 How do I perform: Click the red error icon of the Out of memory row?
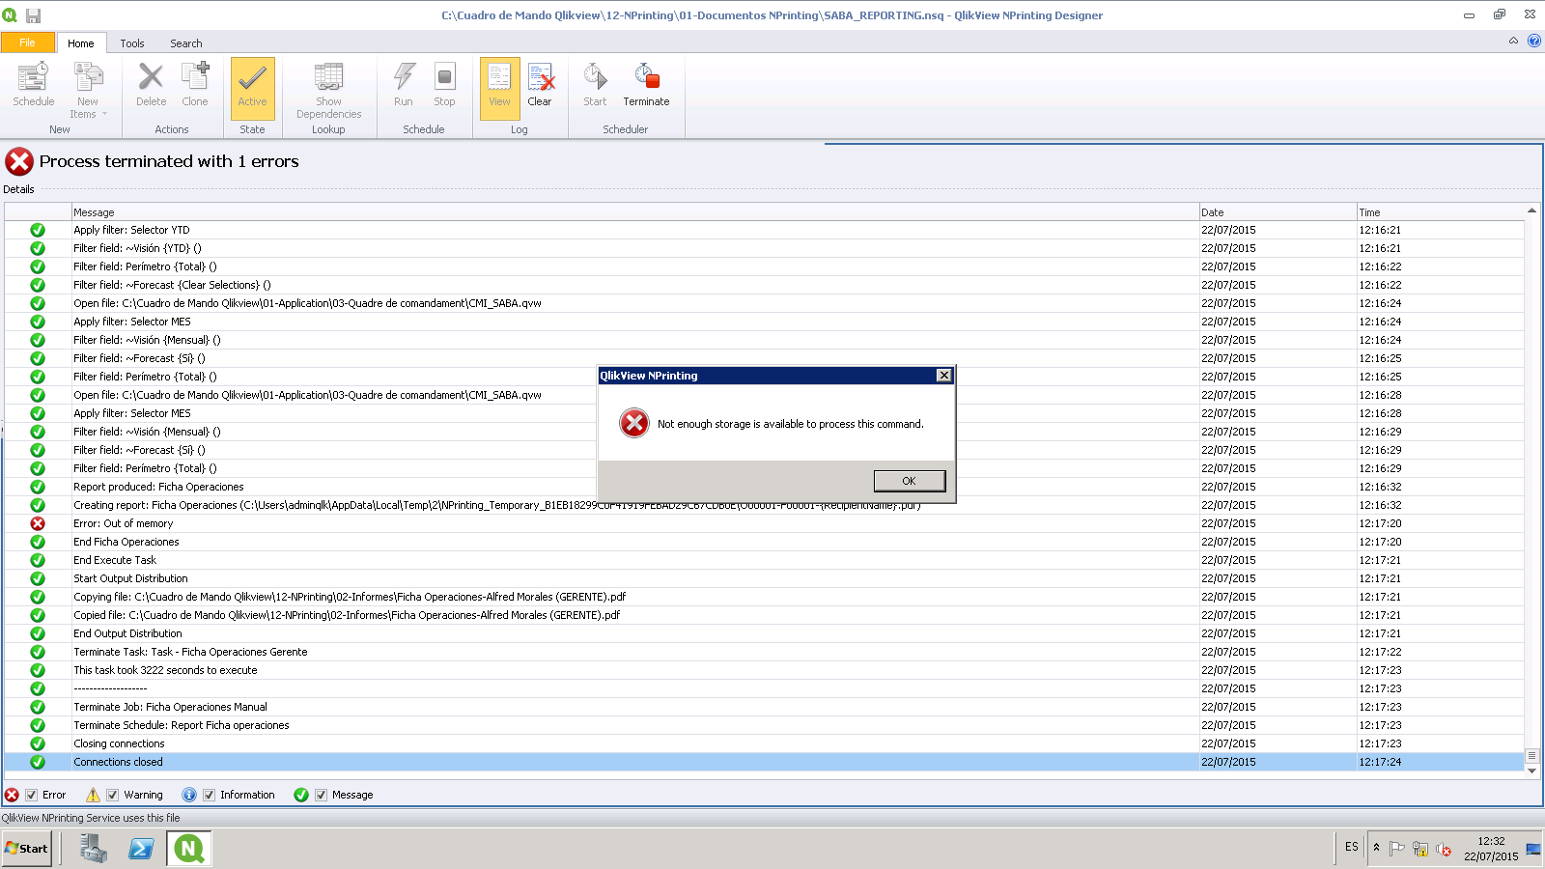coord(38,523)
